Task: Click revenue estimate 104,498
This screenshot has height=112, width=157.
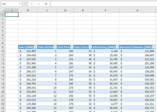Action: click(x=149, y=75)
